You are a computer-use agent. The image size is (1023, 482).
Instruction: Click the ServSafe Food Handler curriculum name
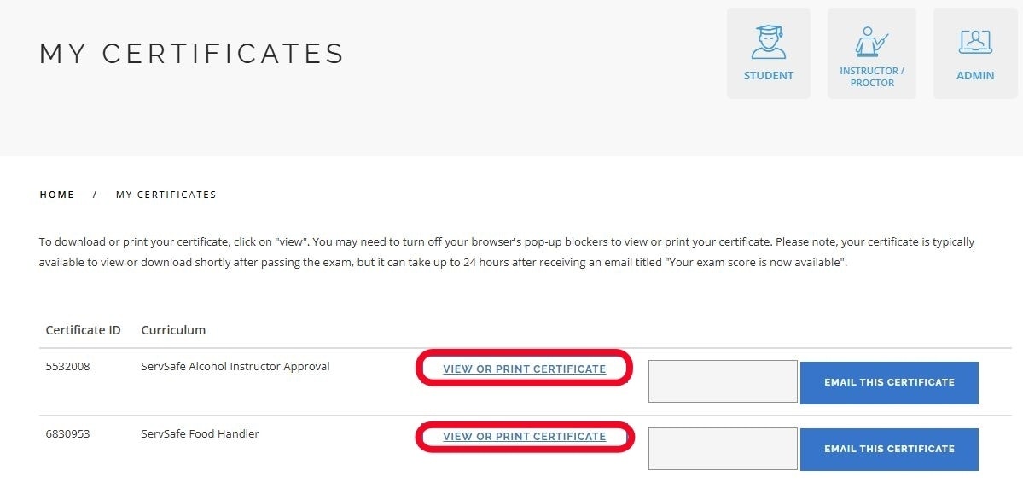click(x=200, y=433)
